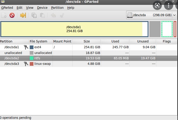The height and width of the screenshot is (120, 178).
Task: Click the Unused column header
Action: click(x=143, y=41)
